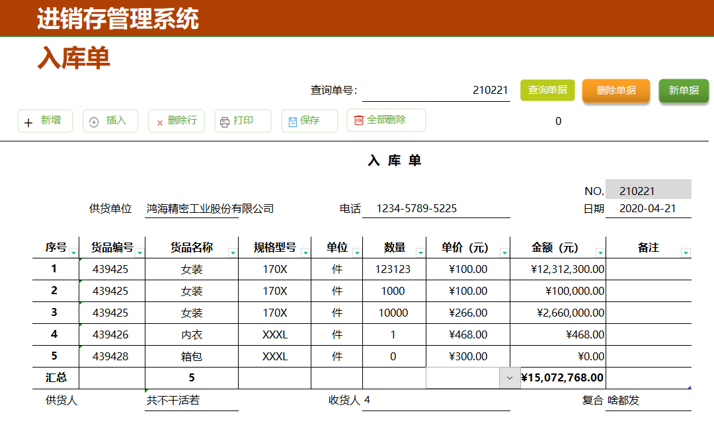This screenshot has height=429, width=714.
Task: Open the 备注 column filter dropdown
Action: 685,251
